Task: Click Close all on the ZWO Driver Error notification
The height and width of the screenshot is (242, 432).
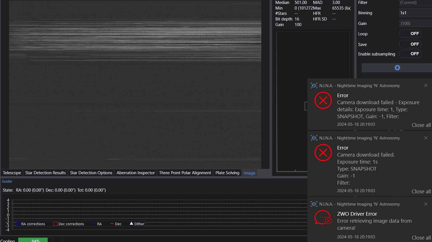Action: tap(421, 238)
